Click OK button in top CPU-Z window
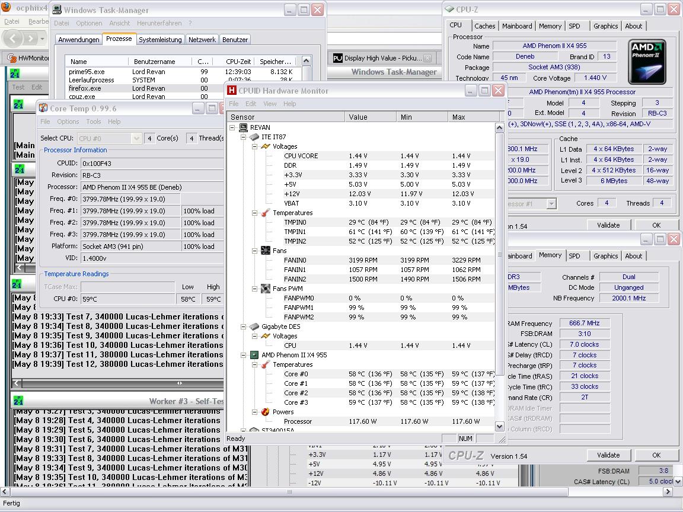This screenshot has height=512, width=683. pyautogui.click(x=656, y=225)
